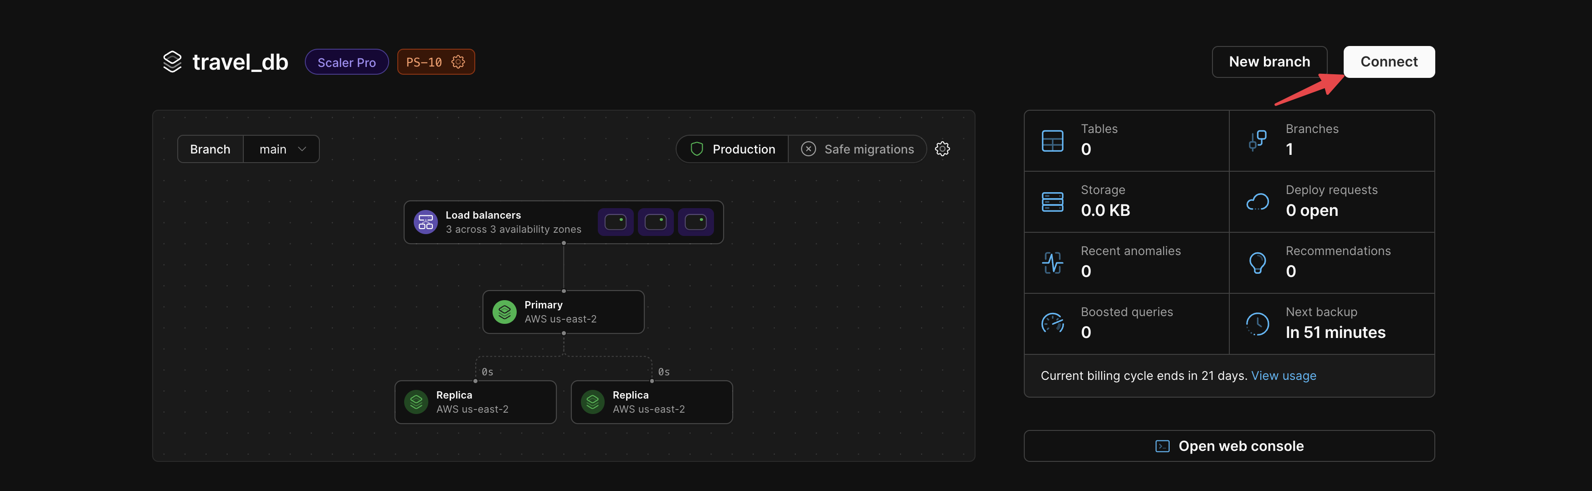Screen dimensions: 1592x491
Task: Open the web console
Action: point(1228,445)
